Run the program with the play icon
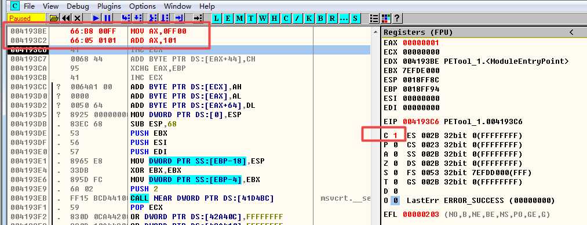Screen dimensions: 587x225 coord(96,18)
